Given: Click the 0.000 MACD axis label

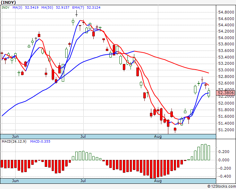Looking at the screenshot, I should click(224, 160).
